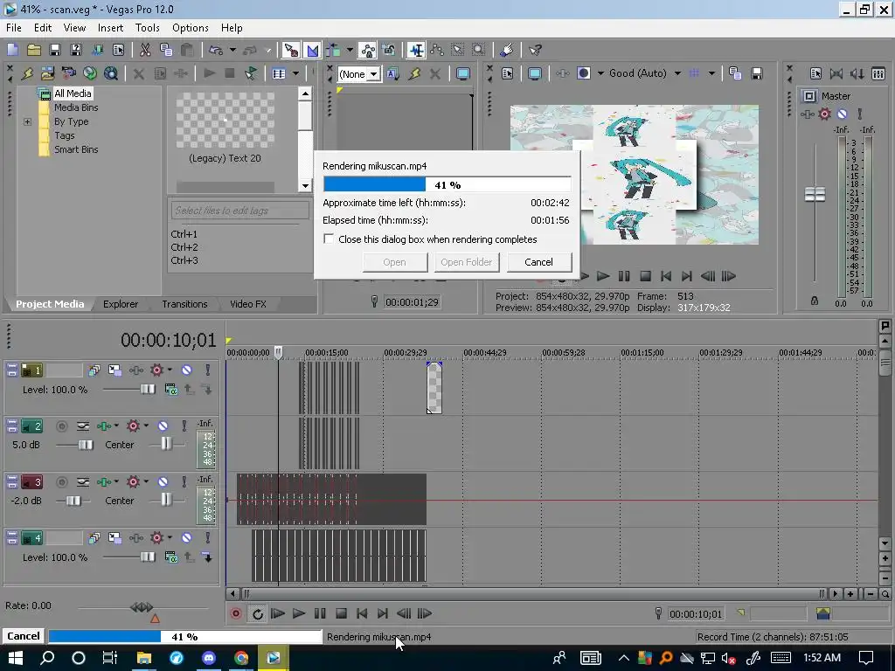Image resolution: width=895 pixels, height=671 pixels.
Task: Click the Open button in rendering dialog
Action: pos(394,262)
